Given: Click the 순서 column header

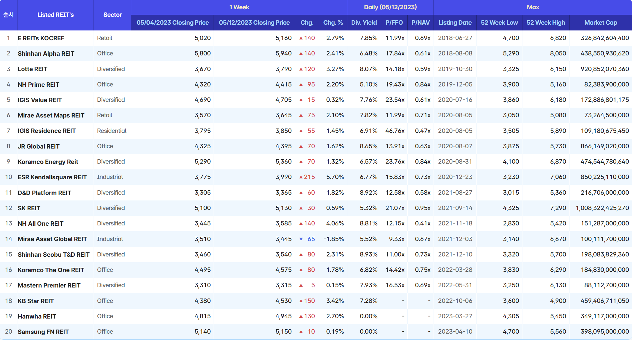Looking at the screenshot, I should pos(8,15).
